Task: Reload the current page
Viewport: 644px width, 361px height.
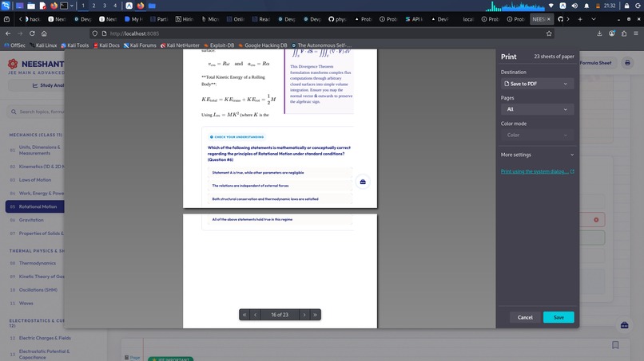Action: point(32,33)
